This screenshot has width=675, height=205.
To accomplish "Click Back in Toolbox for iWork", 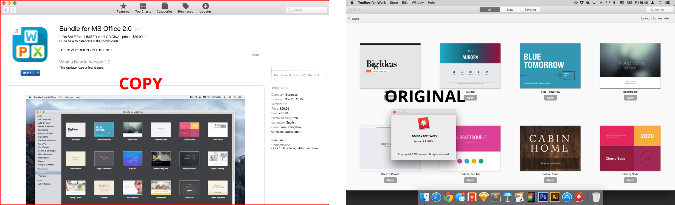I will tap(353, 19).
